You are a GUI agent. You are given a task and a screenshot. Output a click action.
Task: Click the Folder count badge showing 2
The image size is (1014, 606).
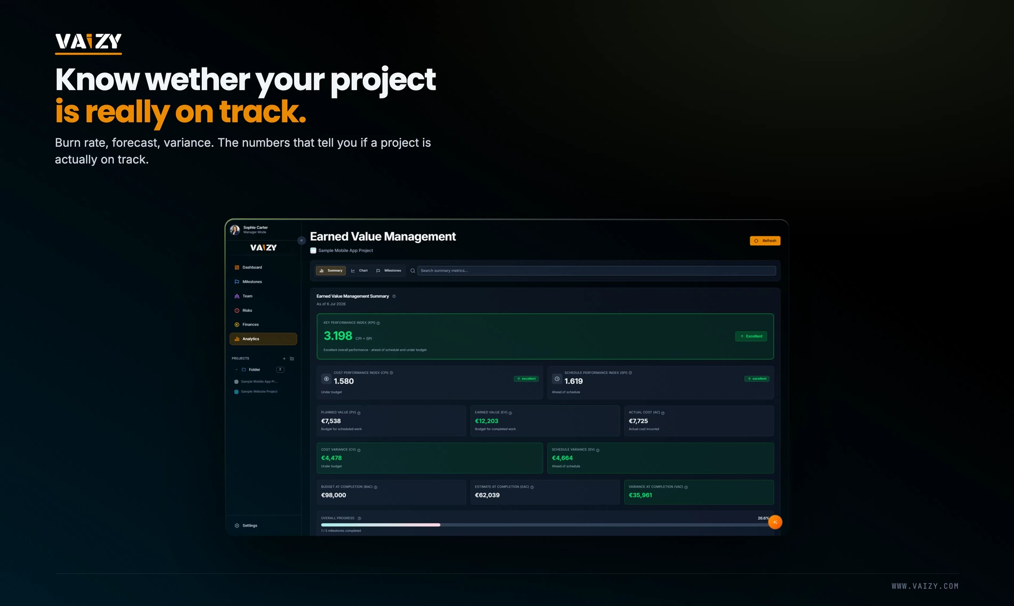[x=280, y=370]
